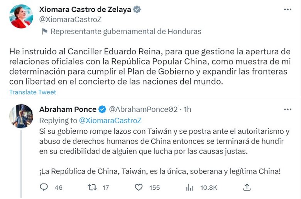Click the Abraham Ponce display name
The image size is (301, 199).
(x=68, y=110)
